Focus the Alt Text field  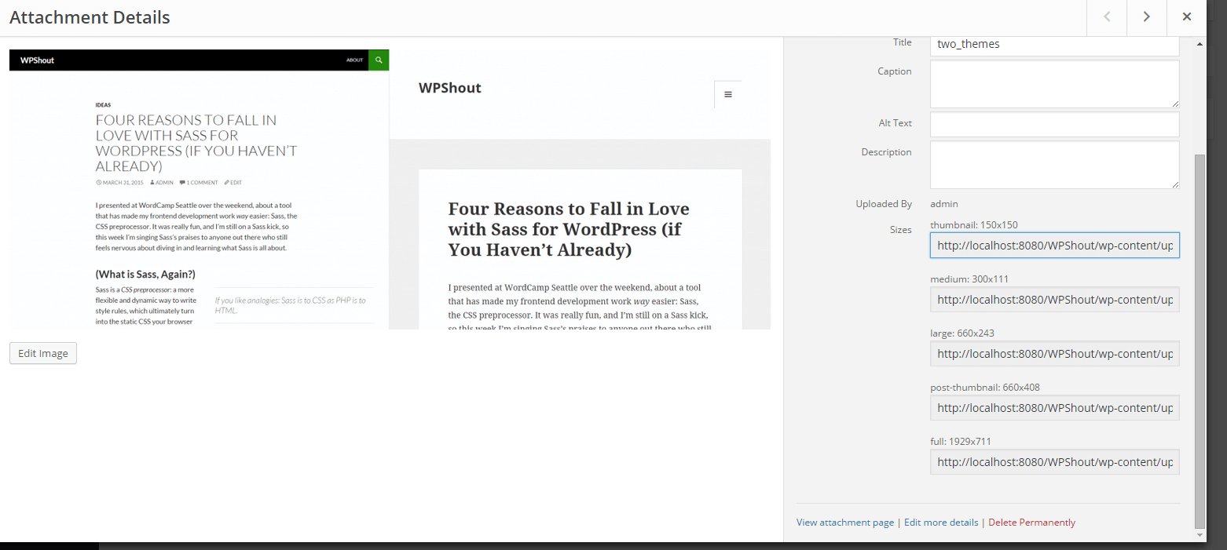pyautogui.click(x=1055, y=124)
